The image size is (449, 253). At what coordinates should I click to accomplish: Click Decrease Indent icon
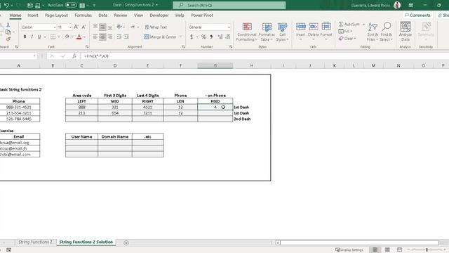(x=119, y=37)
